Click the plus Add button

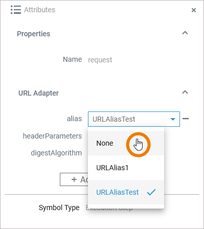coord(74,179)
